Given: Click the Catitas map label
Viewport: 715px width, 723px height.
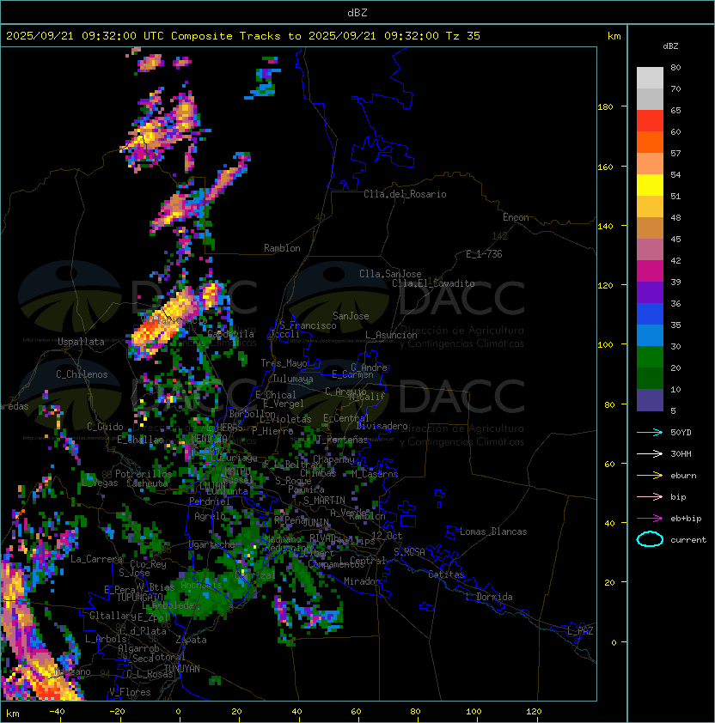Looking at the screenshot, I should tap(446, 574).
